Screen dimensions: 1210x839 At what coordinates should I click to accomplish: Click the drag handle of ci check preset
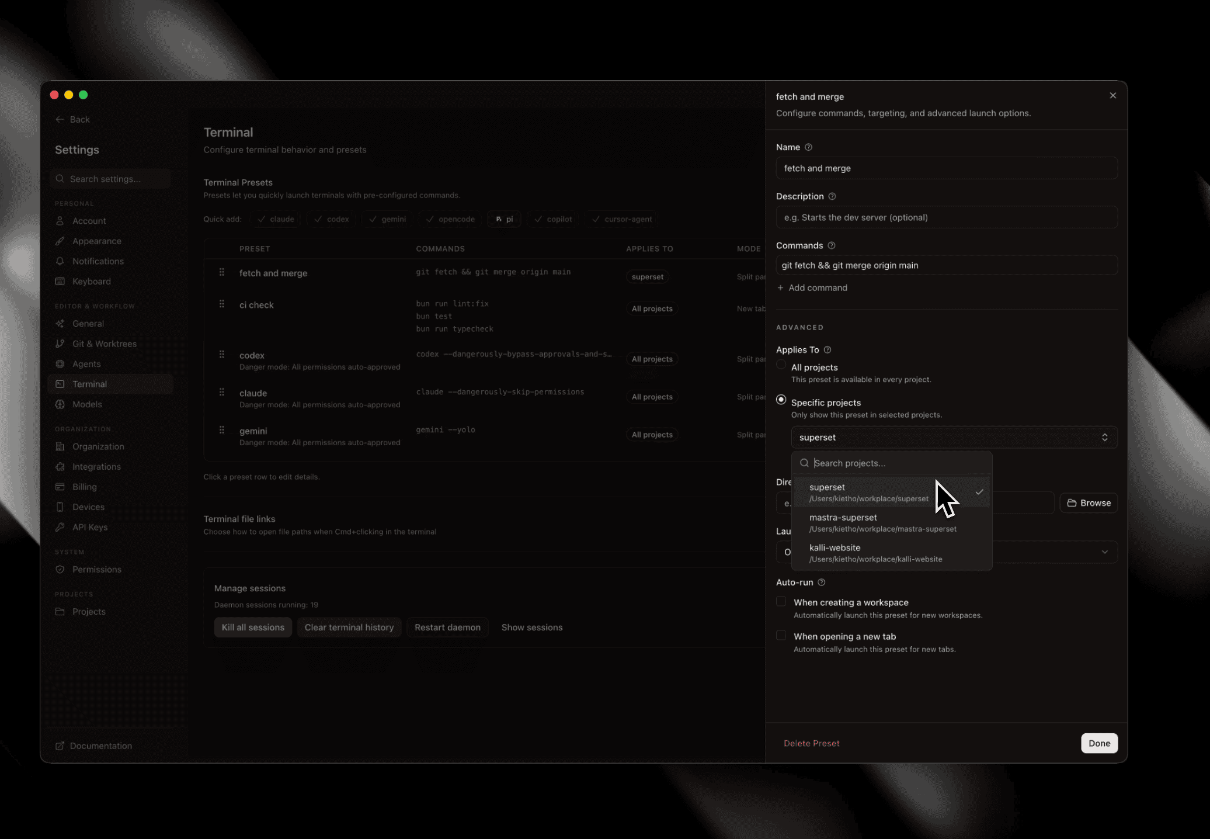pyautogui.click(x=222, y=304)
